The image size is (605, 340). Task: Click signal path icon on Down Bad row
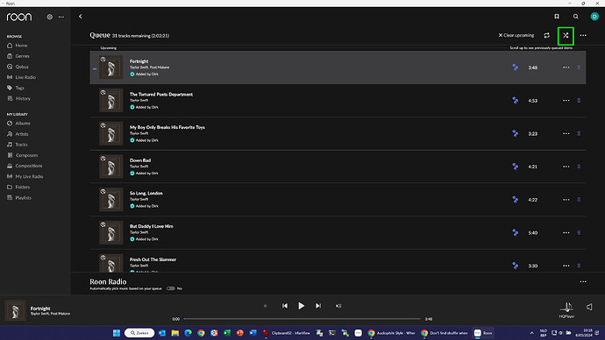515,166
